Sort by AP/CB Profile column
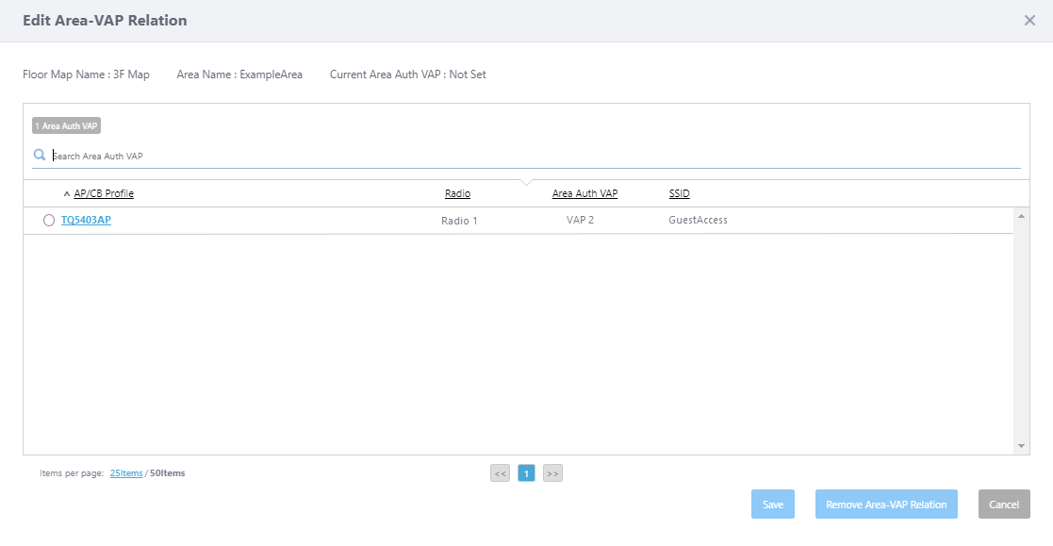 click(x=104, y=193)
